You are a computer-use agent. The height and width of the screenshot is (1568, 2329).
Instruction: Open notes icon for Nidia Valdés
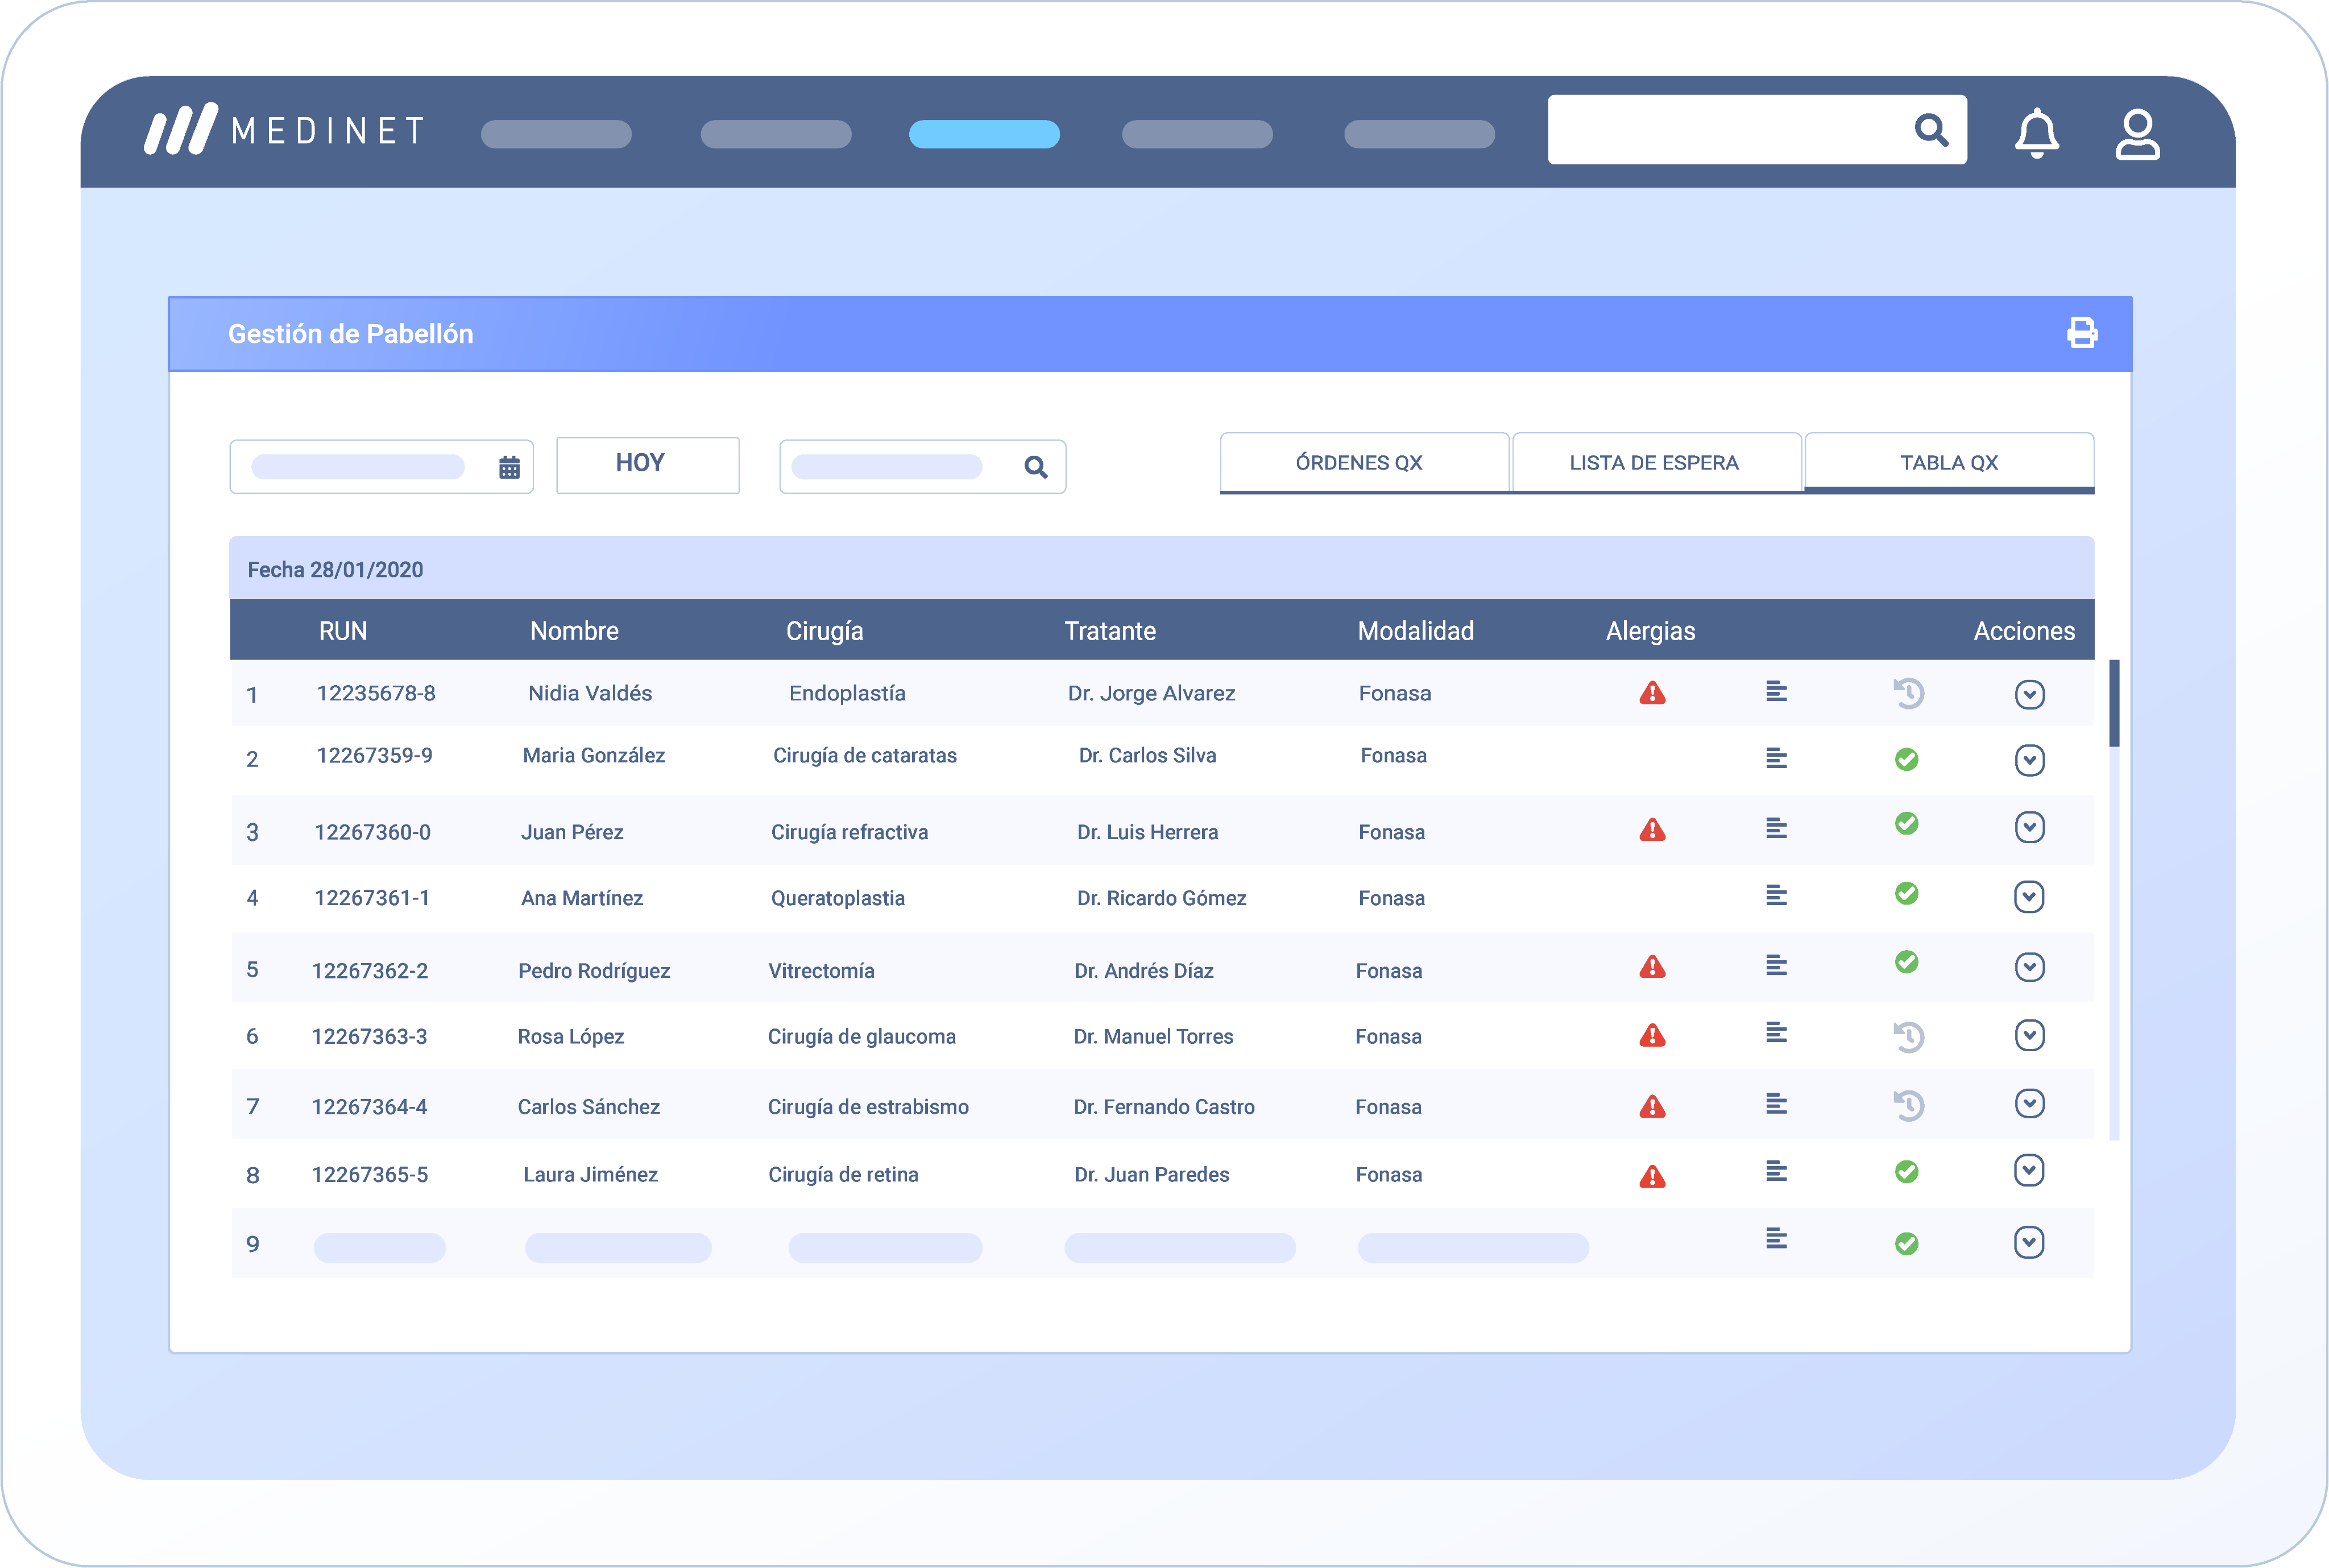1776,691
